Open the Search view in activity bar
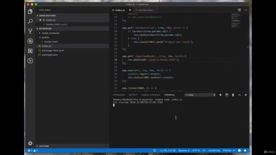This screenshot has height=155, width=276. 30,21
